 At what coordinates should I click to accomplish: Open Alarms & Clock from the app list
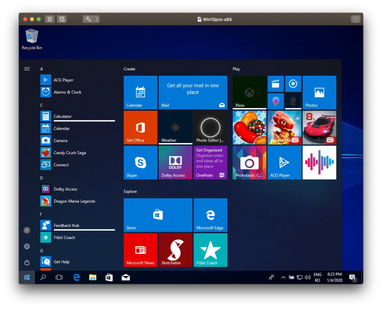coord(78,92)
